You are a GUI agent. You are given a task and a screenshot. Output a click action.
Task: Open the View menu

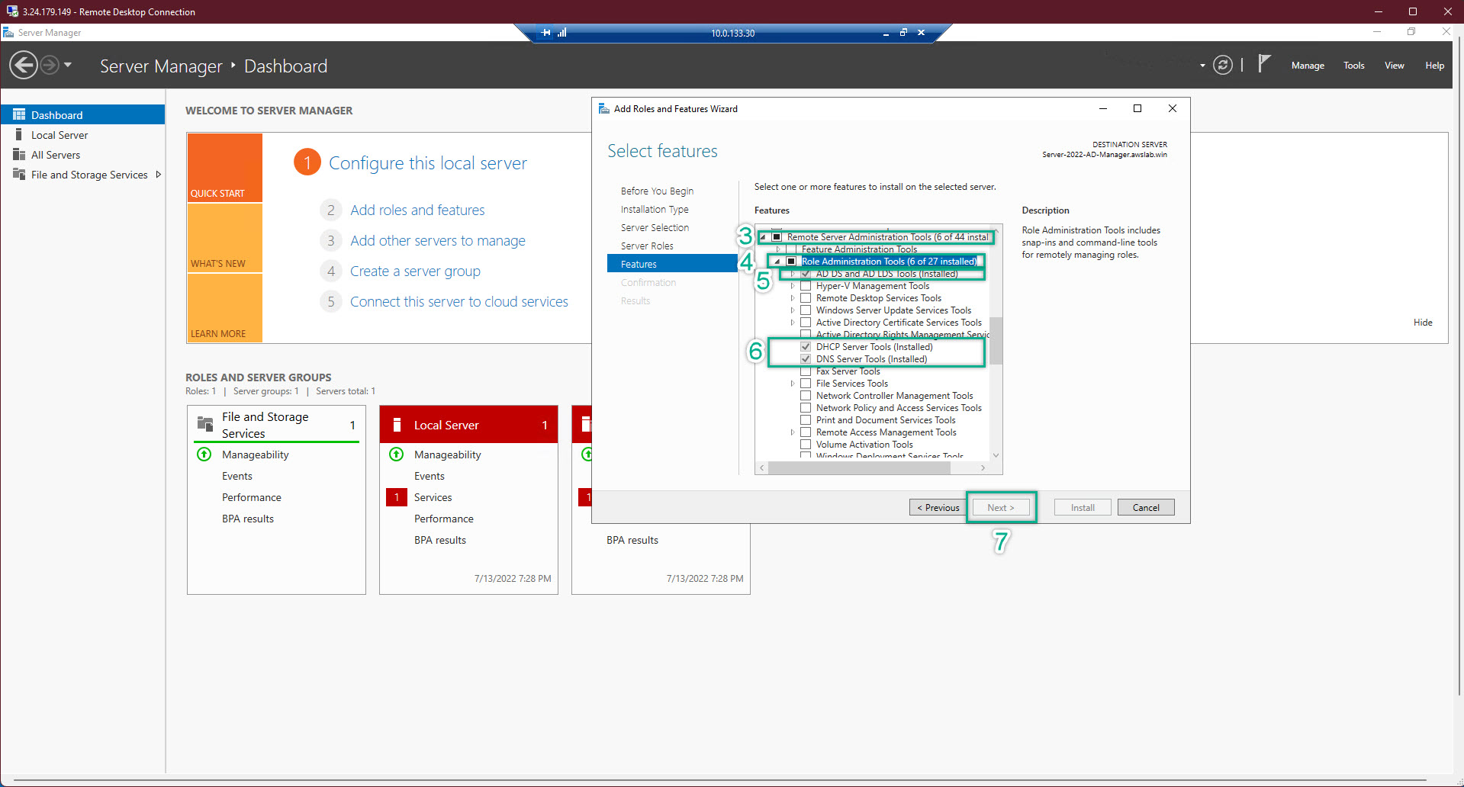[x=1395, y=66]
